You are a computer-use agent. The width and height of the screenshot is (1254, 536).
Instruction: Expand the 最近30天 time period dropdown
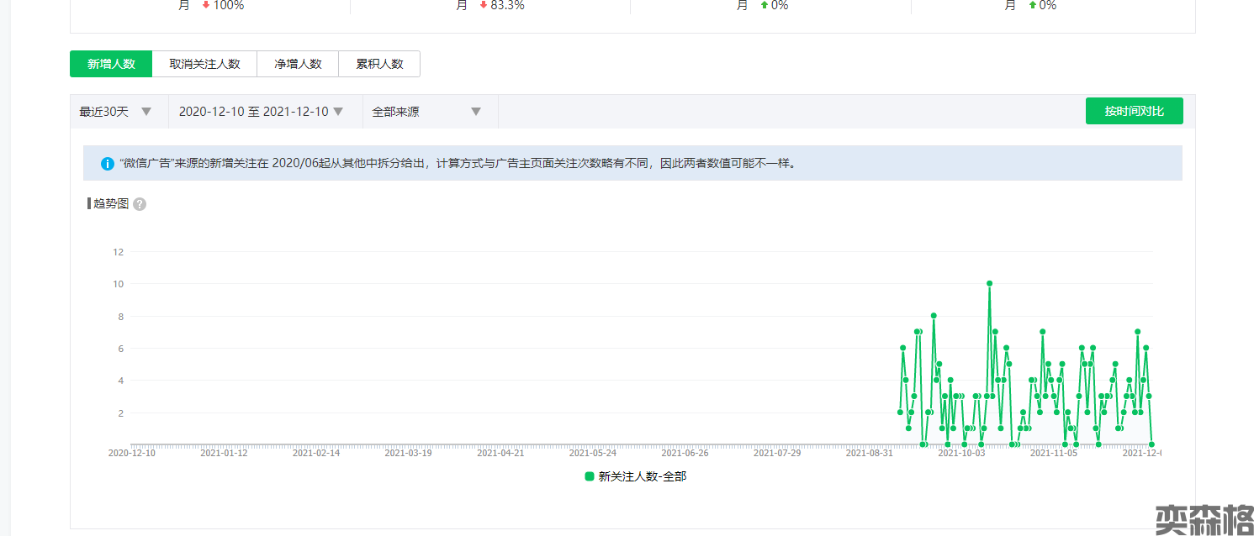coord(115,112)
